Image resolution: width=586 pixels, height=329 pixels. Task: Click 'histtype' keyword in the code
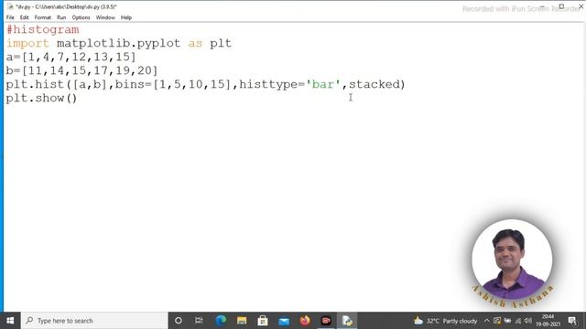tap(268, 84)
